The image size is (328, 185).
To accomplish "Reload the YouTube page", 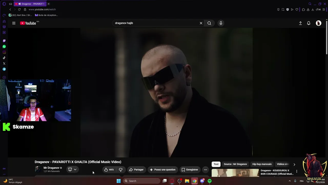I will [x=19, y=10].
